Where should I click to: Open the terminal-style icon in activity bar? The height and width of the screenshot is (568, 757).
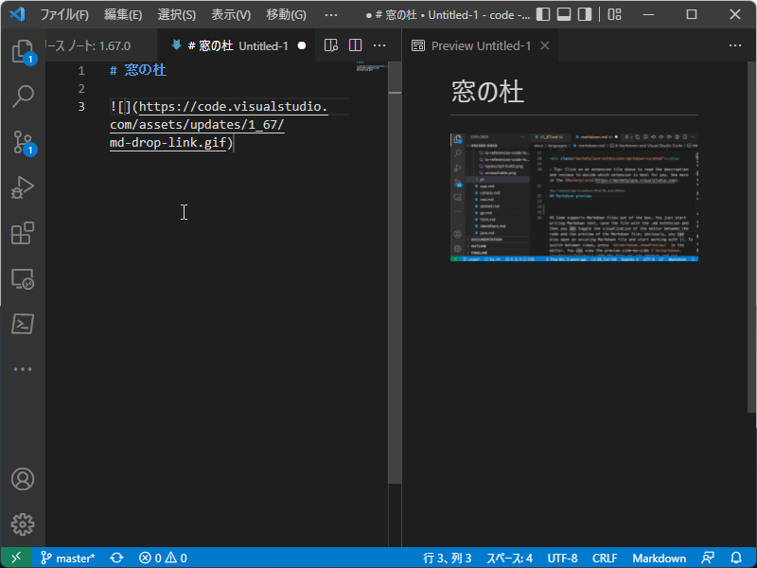click(x=23, y=324)
